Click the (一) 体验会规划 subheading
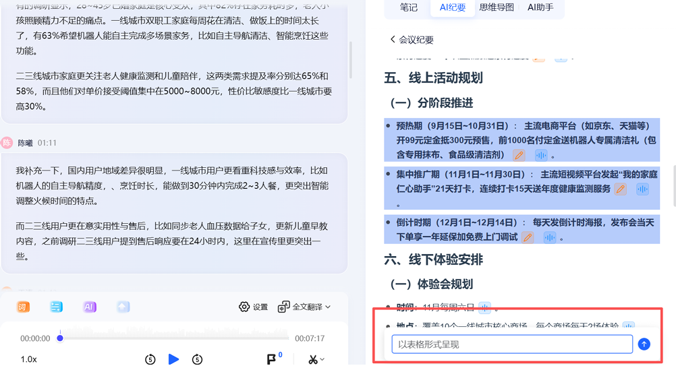Viewport: 676px width, 370px height. tap(432, 284)
